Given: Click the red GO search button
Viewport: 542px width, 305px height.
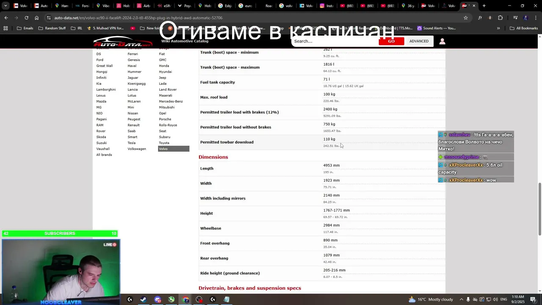Looking at the screenshot, I should coord(391,41).
